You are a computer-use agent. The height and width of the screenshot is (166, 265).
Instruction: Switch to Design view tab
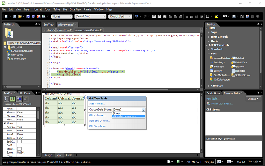click(x=48, y=155)
